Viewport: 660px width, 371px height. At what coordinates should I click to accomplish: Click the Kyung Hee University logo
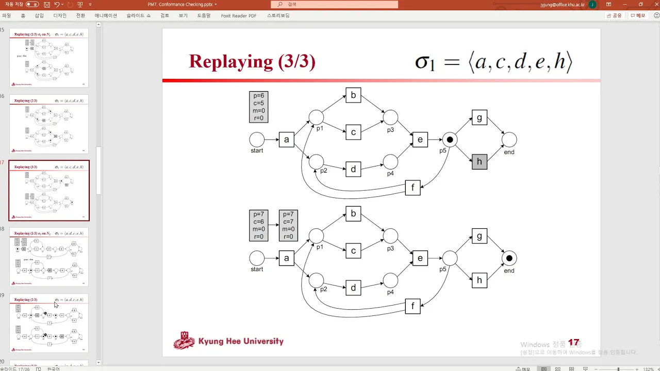tap(228, 341)
